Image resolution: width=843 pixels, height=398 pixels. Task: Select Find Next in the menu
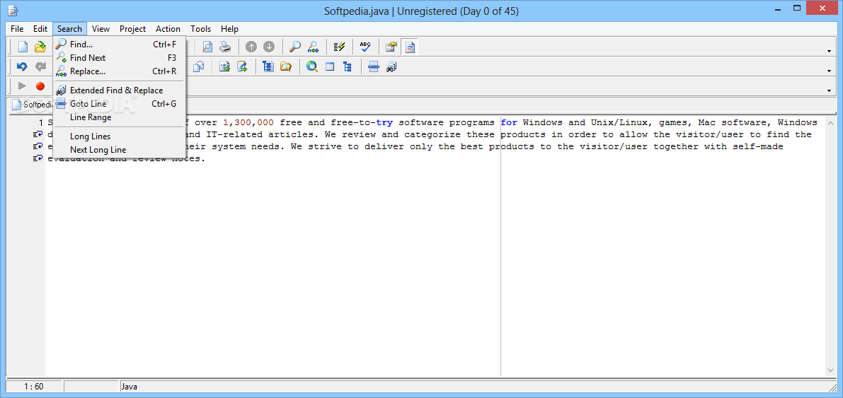coord(120,58)
